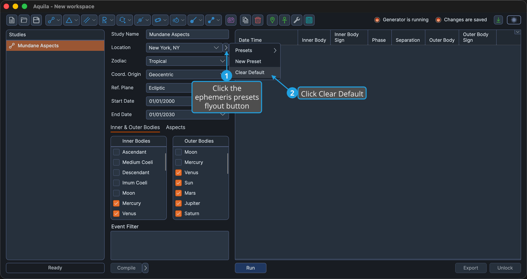Click the Compile button
Viewport: 527px width, 279px height.
coord(126,268)
